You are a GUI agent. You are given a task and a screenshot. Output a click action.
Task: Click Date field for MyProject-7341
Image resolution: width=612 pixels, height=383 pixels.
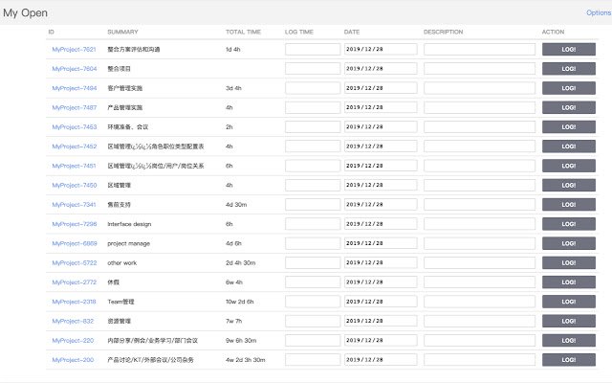tap(381, 205)
